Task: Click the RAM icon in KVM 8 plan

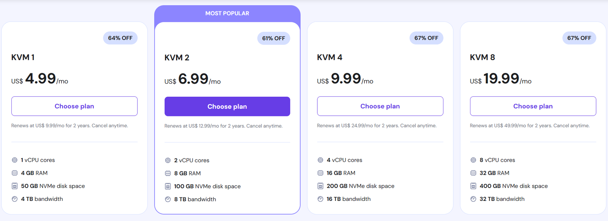Action: coord(473,173)
